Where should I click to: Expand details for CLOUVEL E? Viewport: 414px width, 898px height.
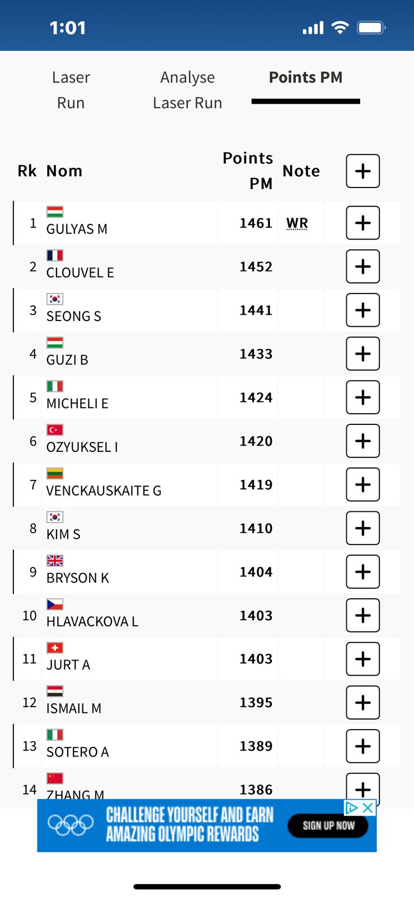(x=362, y=267)
